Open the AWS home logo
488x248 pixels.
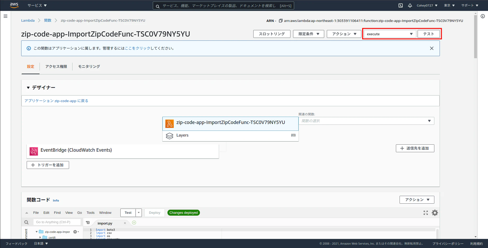(14, 5)
